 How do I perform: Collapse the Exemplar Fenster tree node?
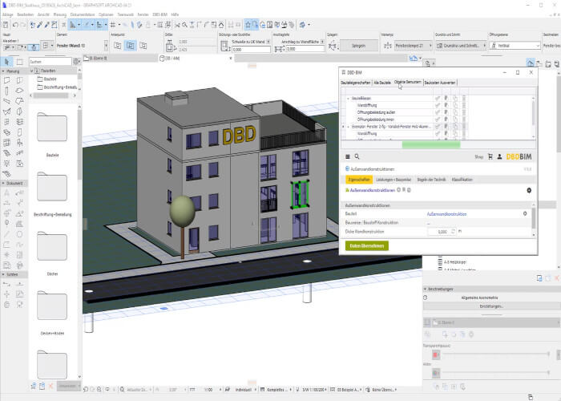[x=348, y=127]
